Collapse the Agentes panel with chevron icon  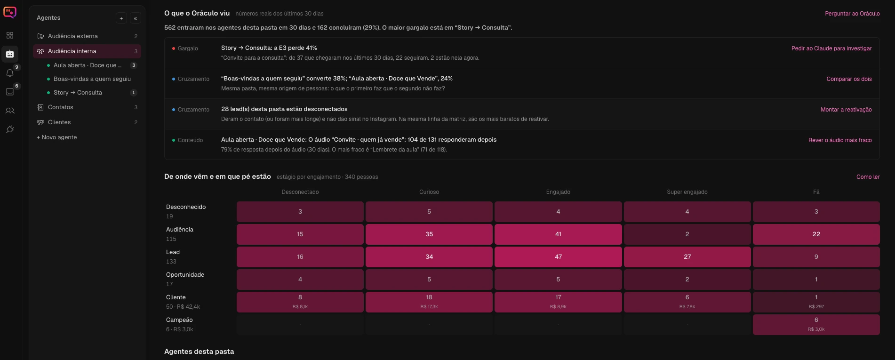pyautogui.click(x=136, y=18)
